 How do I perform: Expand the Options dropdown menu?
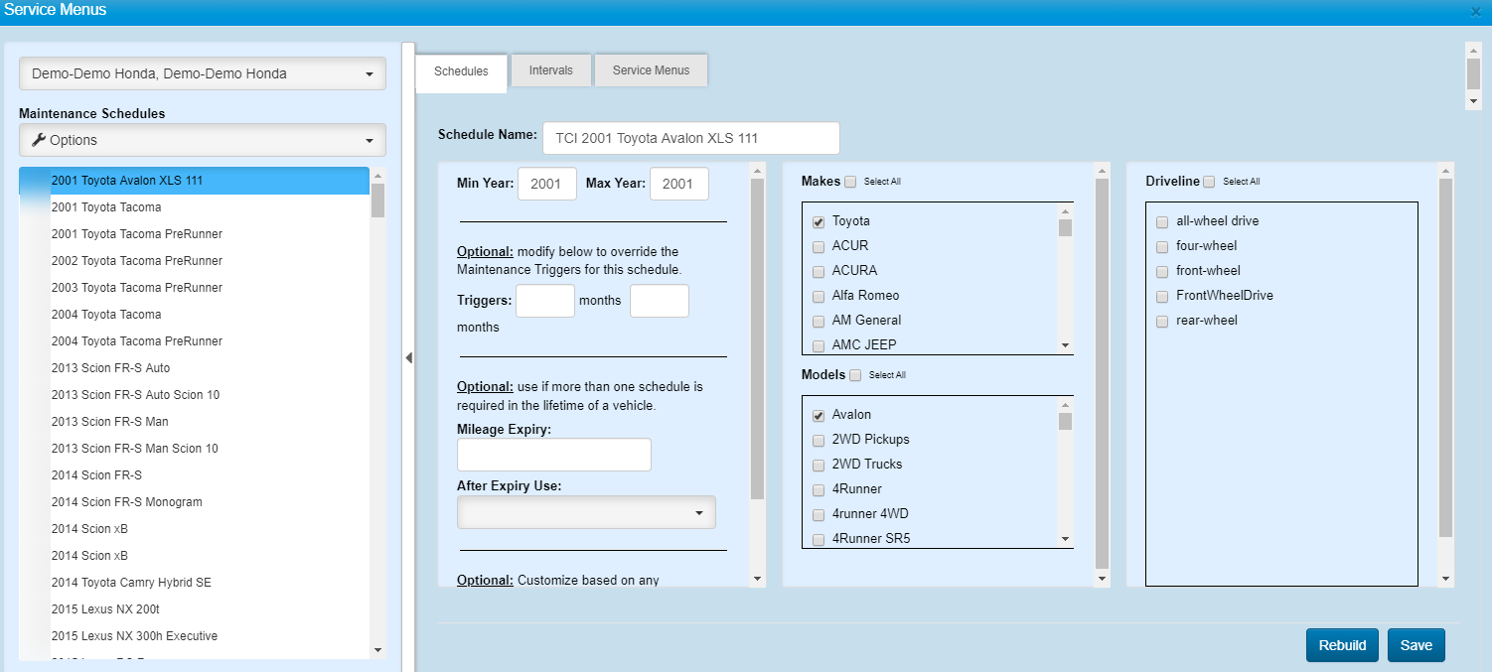[203, 140]
